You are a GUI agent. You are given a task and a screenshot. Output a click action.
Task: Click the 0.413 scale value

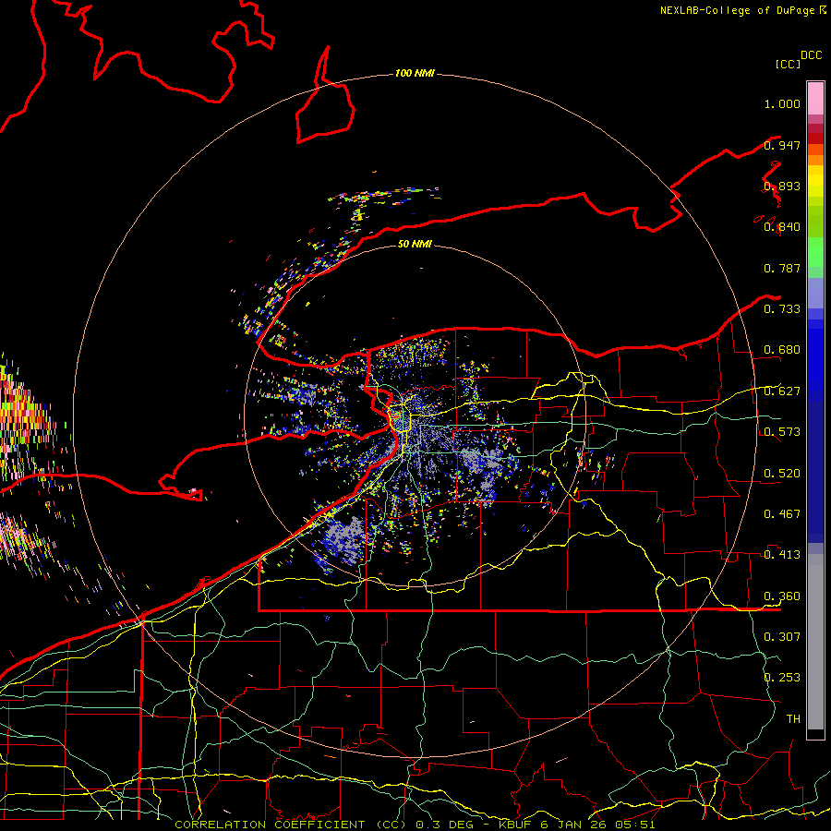pyautogui.click(x=782, y=555)
